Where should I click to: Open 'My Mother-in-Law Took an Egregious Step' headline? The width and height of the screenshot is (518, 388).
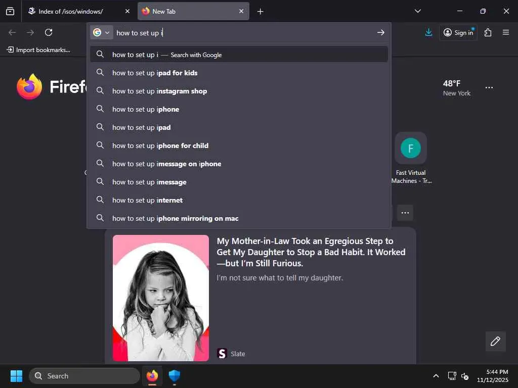pos(311,252)
